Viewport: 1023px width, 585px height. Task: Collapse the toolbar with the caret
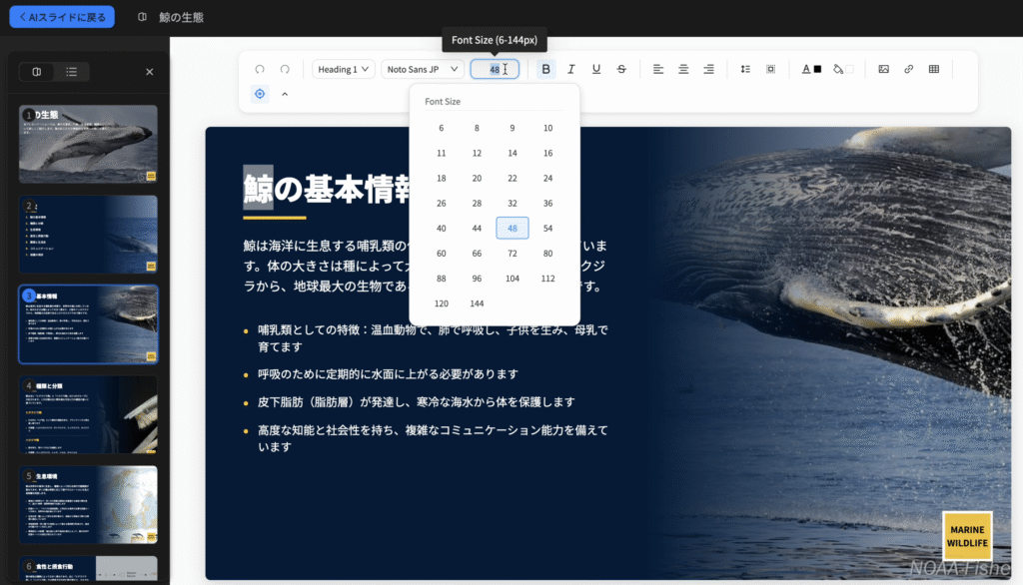click(x=285, y=95)
